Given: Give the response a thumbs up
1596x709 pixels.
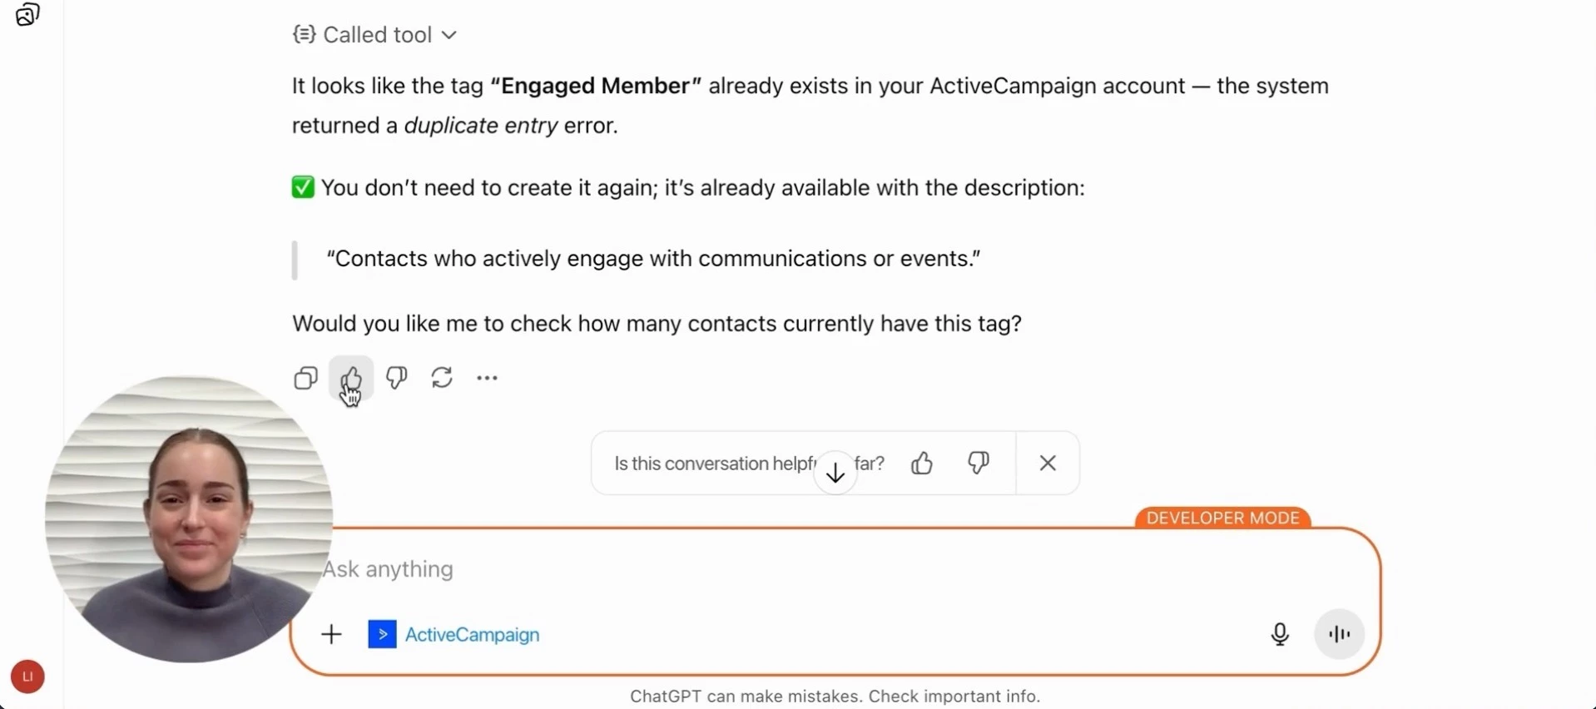Looking at the screenshot, I should pos(351,379).
